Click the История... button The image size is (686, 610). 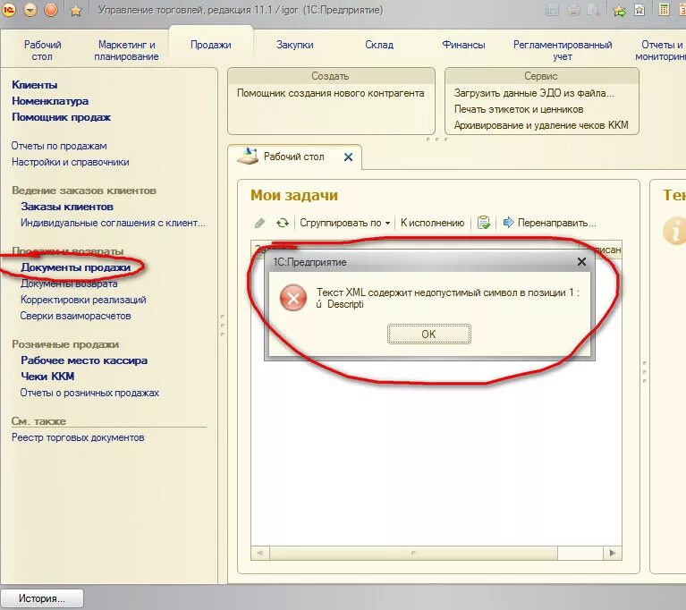click(x=42, y=598)
